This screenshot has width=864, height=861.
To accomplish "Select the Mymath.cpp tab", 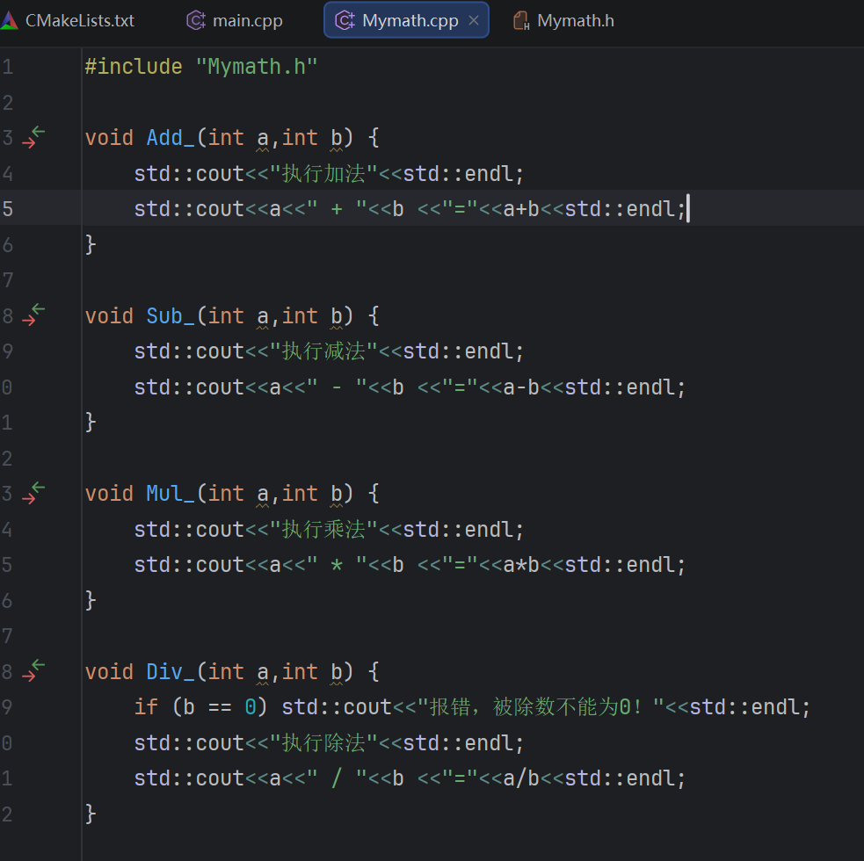I will (x=405, y=20).
